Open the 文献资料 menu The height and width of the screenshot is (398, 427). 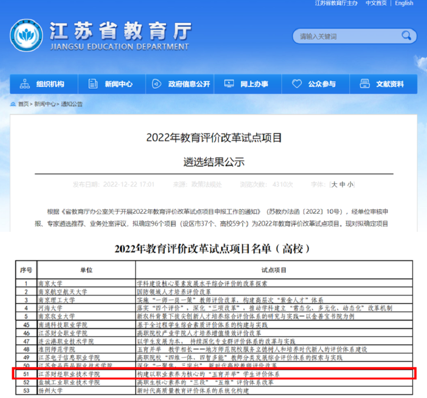point(383,84)
